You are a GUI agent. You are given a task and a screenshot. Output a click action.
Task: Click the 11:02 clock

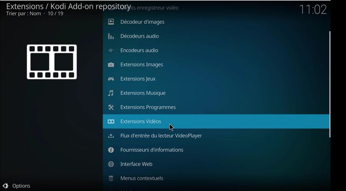[313, 10]
